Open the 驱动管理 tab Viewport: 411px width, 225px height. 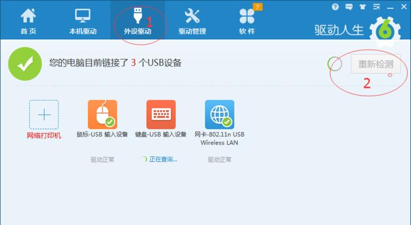pos(192,21)
